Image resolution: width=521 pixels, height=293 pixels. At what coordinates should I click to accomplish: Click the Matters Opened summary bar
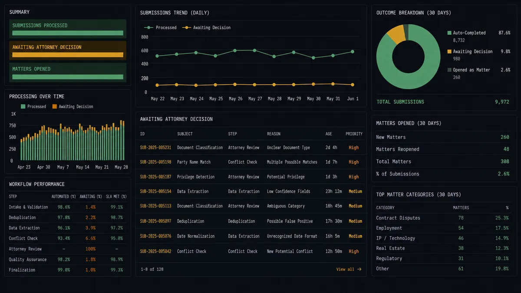point(68,72)
